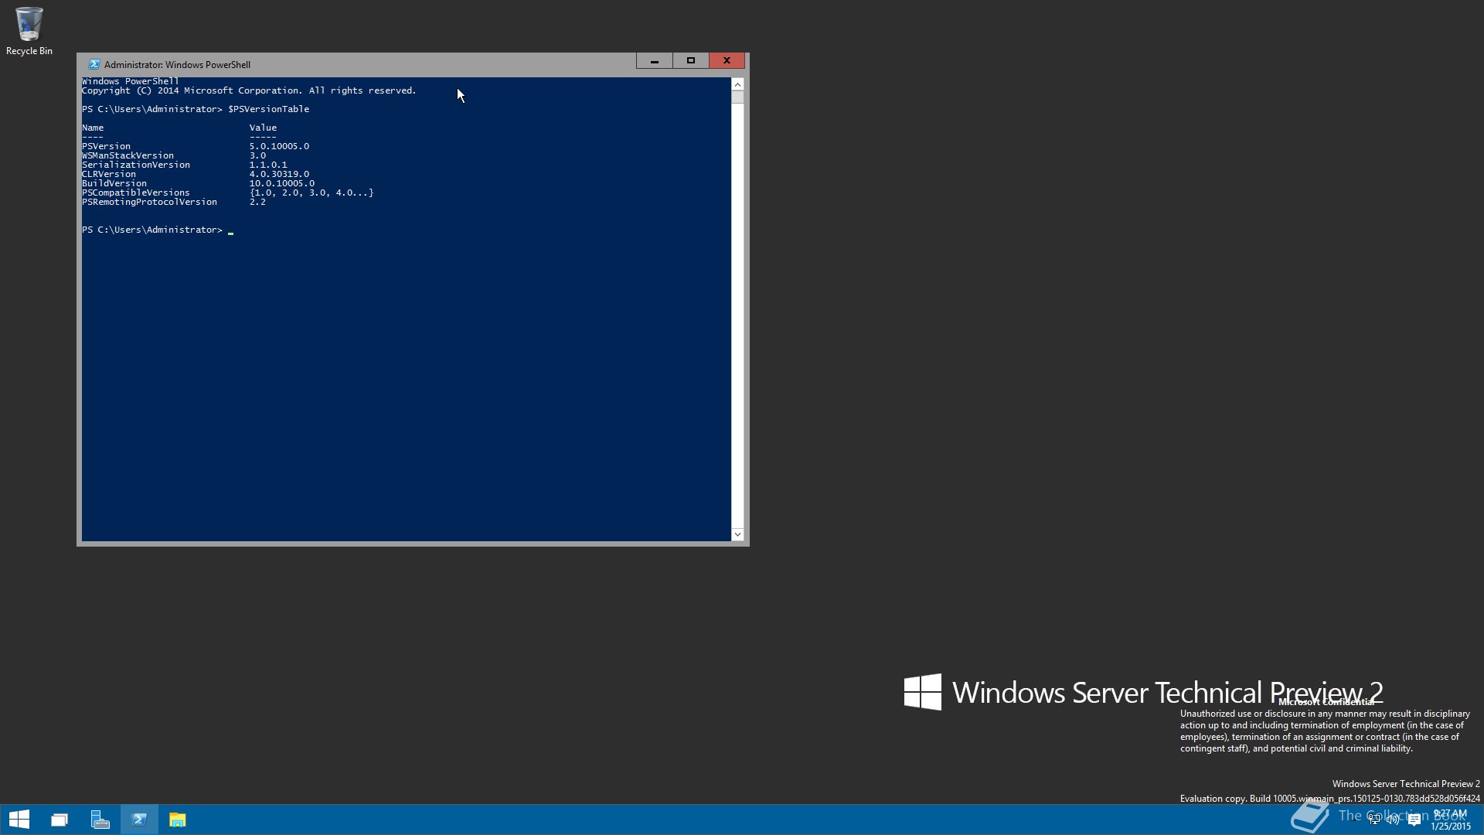Click the PowerShell title bar system icon

[94, 64]
